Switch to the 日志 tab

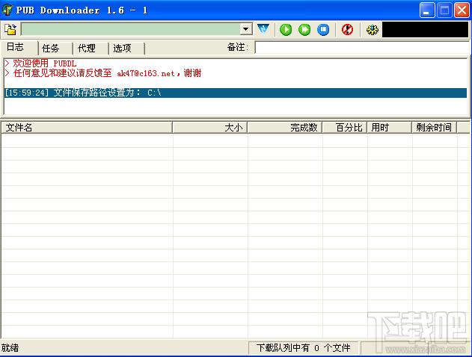(19, 47)
